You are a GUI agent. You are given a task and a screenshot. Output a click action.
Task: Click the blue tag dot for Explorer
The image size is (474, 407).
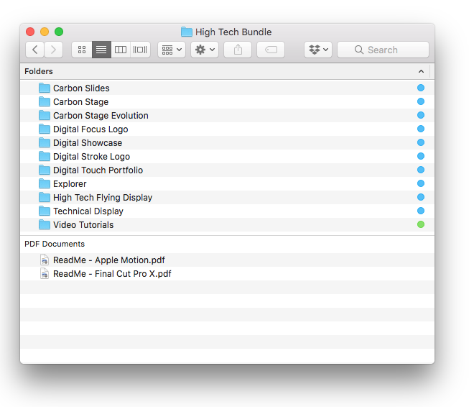coord(421,183)
